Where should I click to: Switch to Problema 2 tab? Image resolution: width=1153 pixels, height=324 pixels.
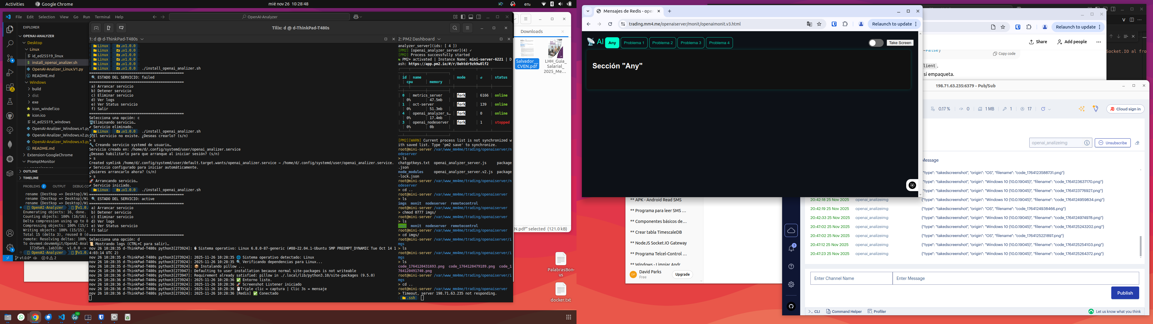tap(662, 43)
